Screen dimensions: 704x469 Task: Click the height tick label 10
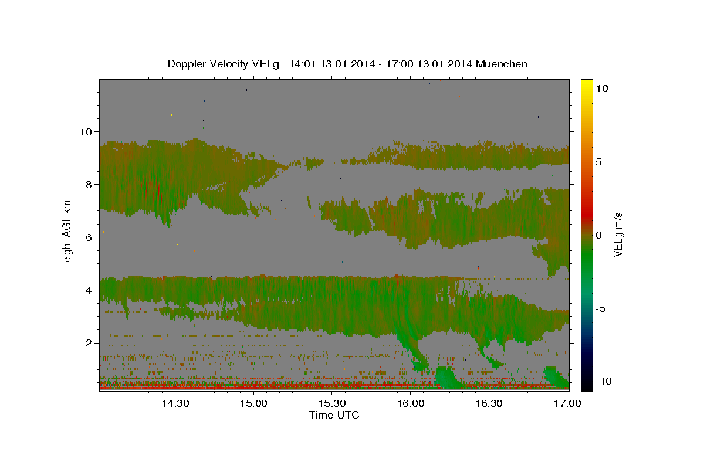(85, 131)
